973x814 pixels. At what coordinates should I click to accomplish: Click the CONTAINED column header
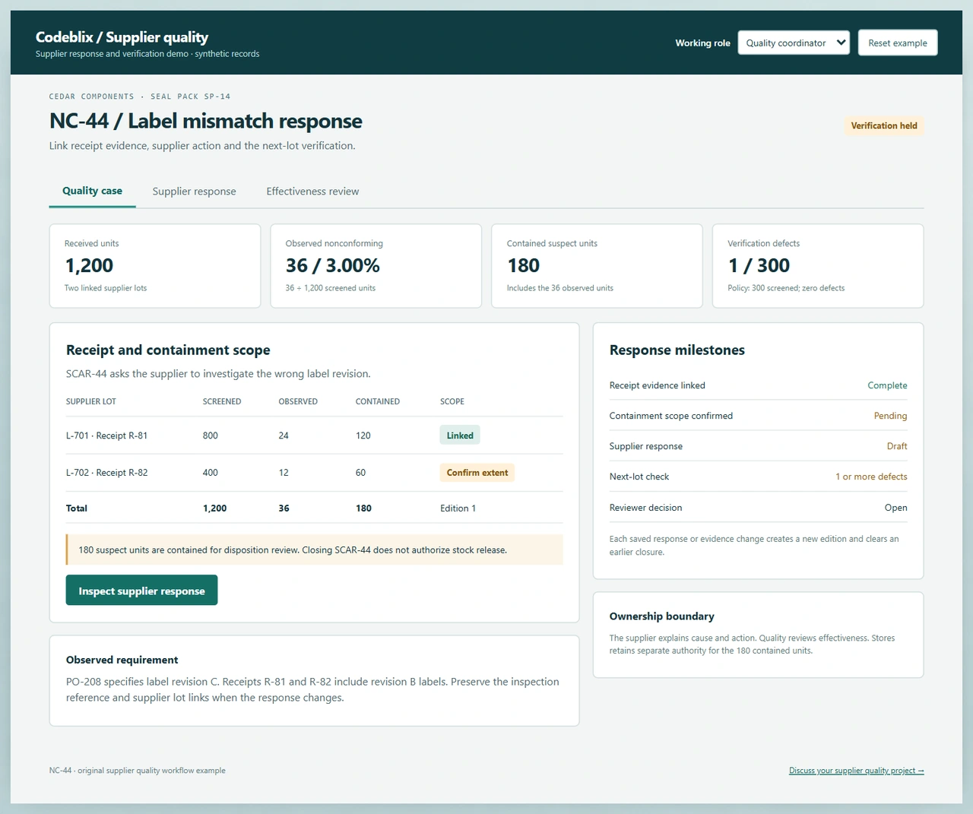point(378,401)
